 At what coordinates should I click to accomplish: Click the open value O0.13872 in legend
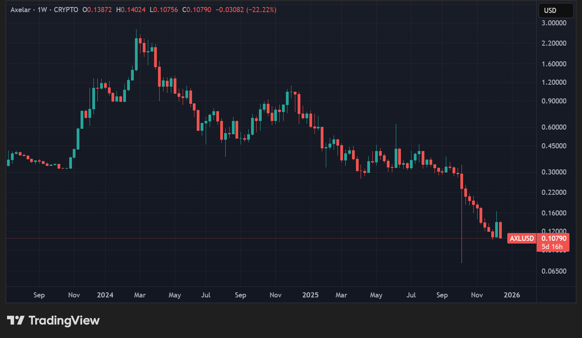tap(97, 10)
